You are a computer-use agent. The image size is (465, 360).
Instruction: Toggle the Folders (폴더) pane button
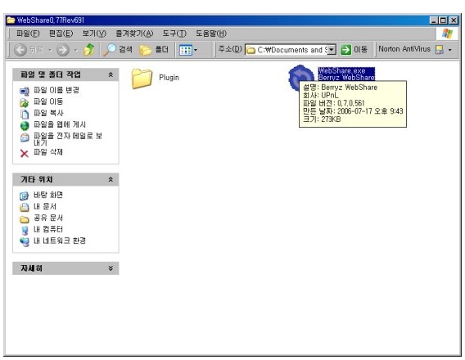154,49
